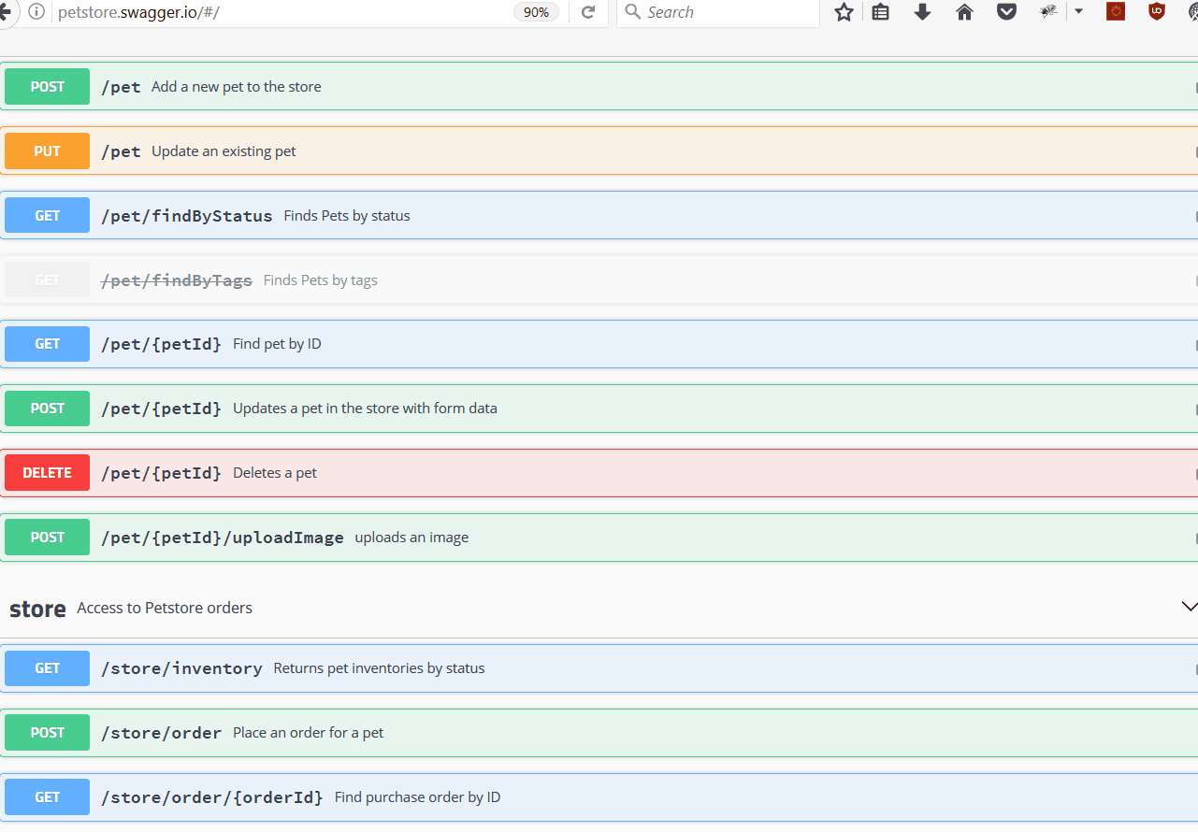
Task: View site information via the i icon
Action: [x=35, y=13]
